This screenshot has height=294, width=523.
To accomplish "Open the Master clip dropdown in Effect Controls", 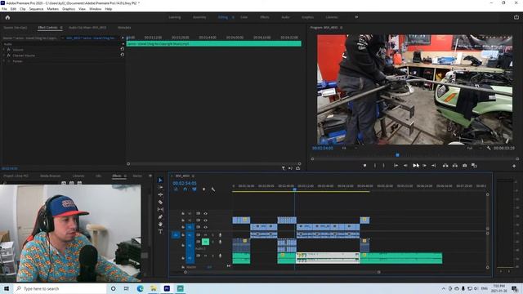I will tap(62, 38).
